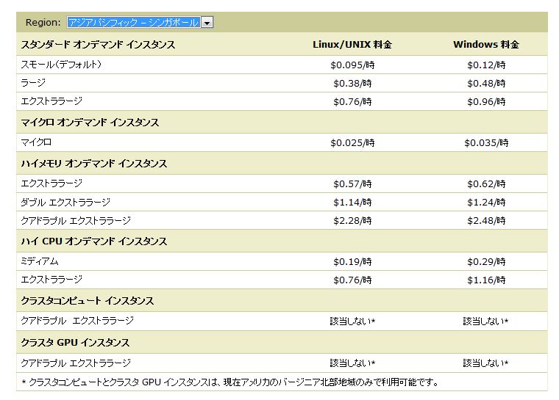Click the $2.48/時 price cell
Viewport: 559px width, 400px height.
[x=486, y=221]
